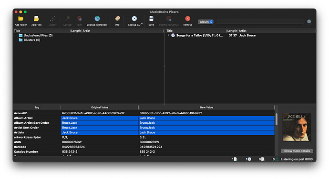Select the Catalog Number tag row
The width and height of the screenshot is (329, 179).
(144, 152)
